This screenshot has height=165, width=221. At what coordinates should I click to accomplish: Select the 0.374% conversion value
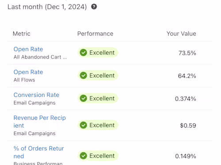tap(186, 99)
